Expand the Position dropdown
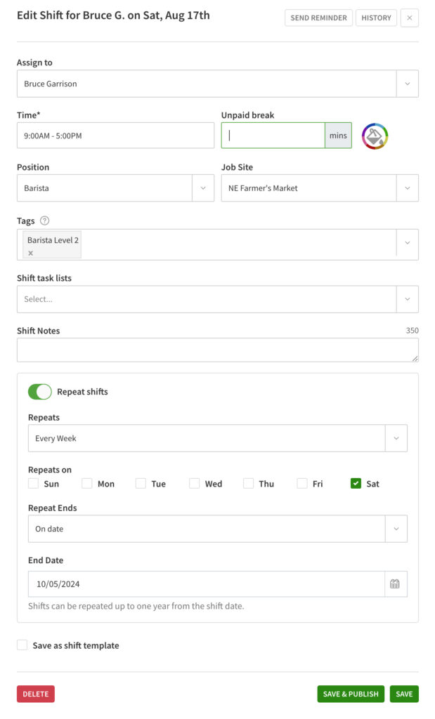 click(x=204, y=188)
